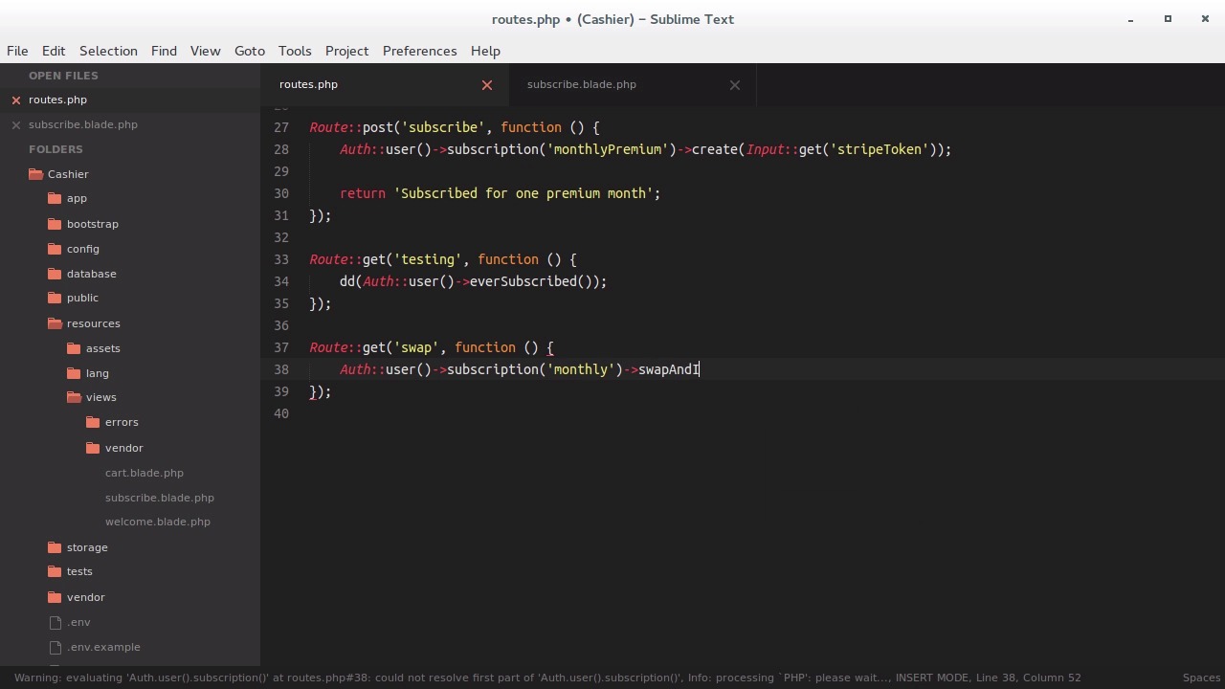Screen dimensions: 1225x689
Task: Collapse the views folder icon
Action: [74, 398]
